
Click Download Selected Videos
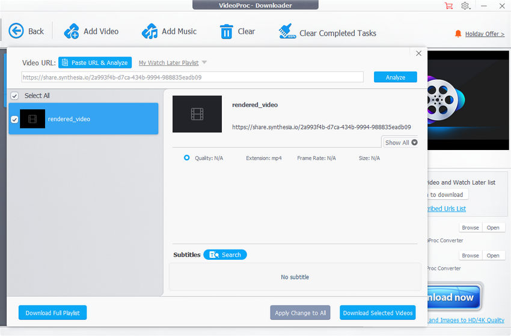tap(378, 313)
